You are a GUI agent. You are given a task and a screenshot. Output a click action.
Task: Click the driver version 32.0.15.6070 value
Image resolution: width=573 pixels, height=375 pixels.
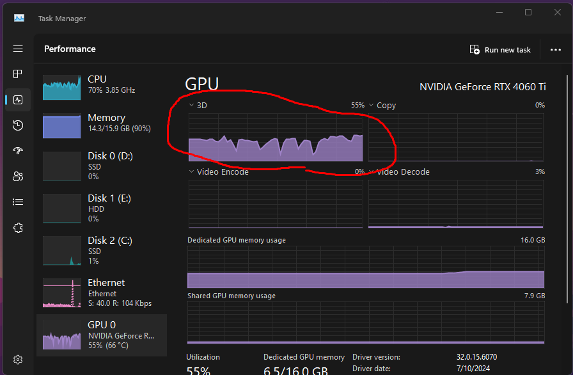[x=476, y=356]
